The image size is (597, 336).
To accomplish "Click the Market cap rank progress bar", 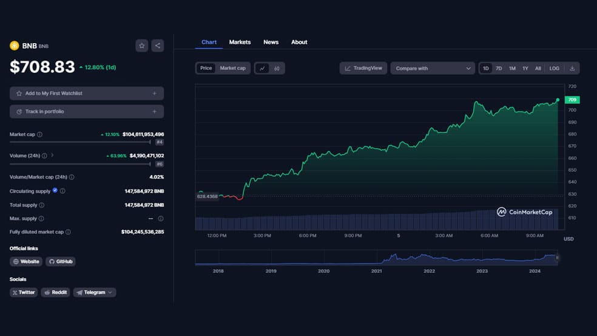I will [80, 142].
